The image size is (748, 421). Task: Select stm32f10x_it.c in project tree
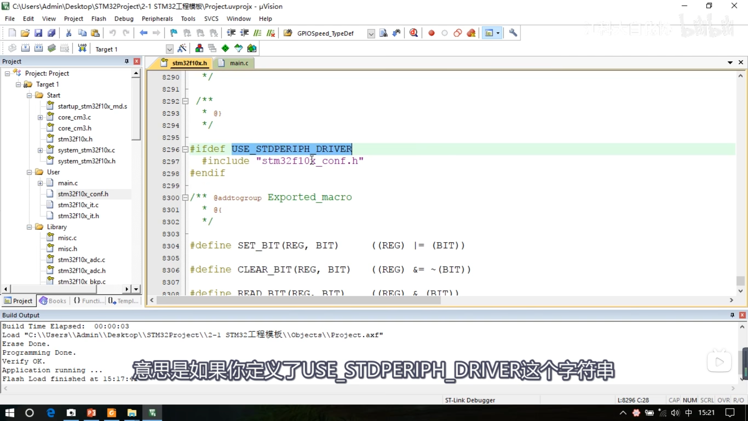(x=78, y=205)
